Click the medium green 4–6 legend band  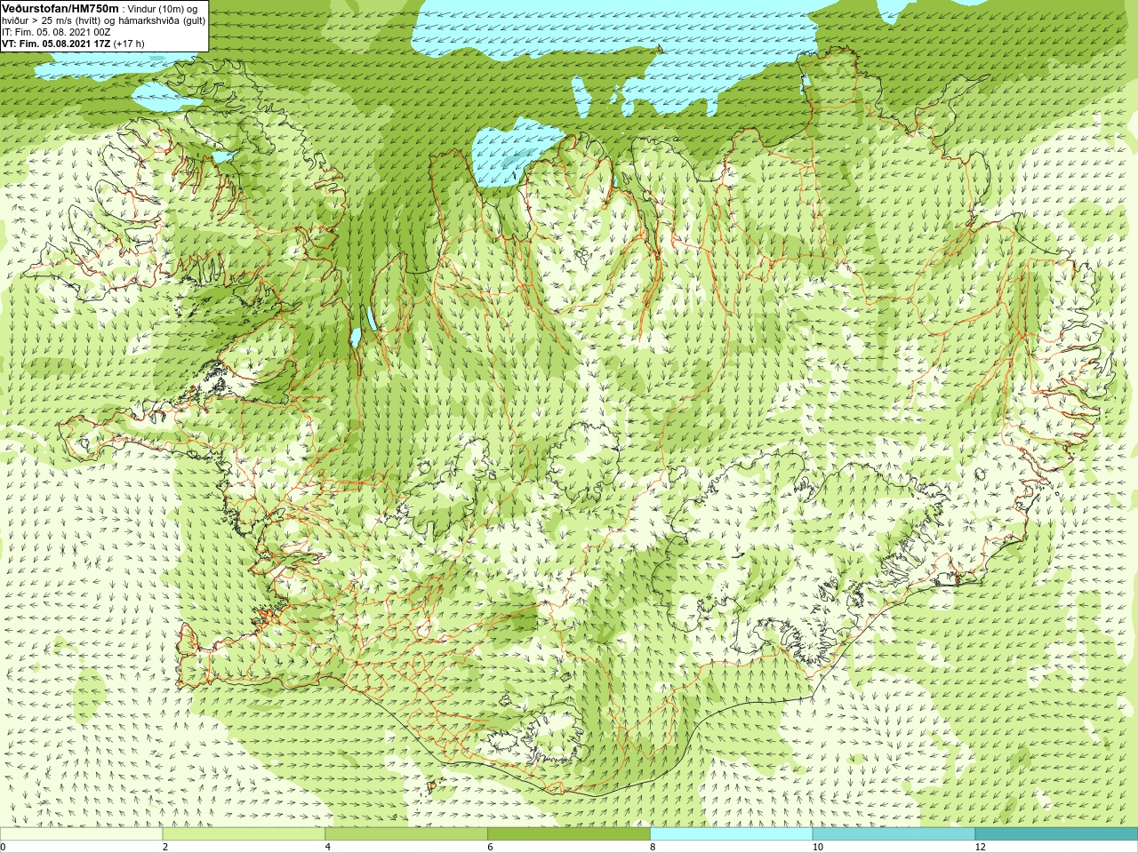pos(406,834)
